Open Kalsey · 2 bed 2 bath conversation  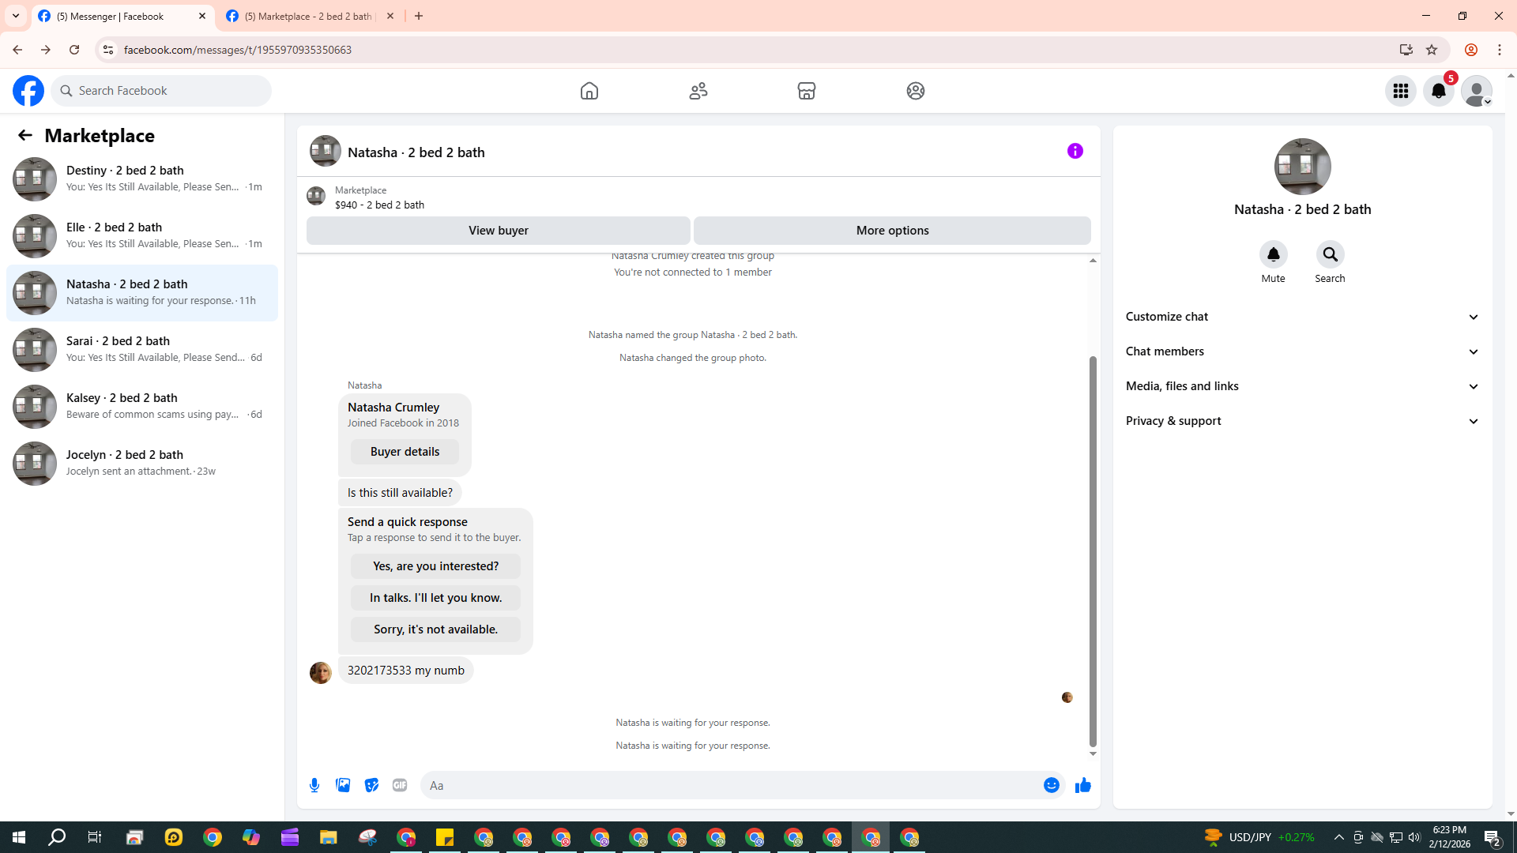tap(142, 407)
